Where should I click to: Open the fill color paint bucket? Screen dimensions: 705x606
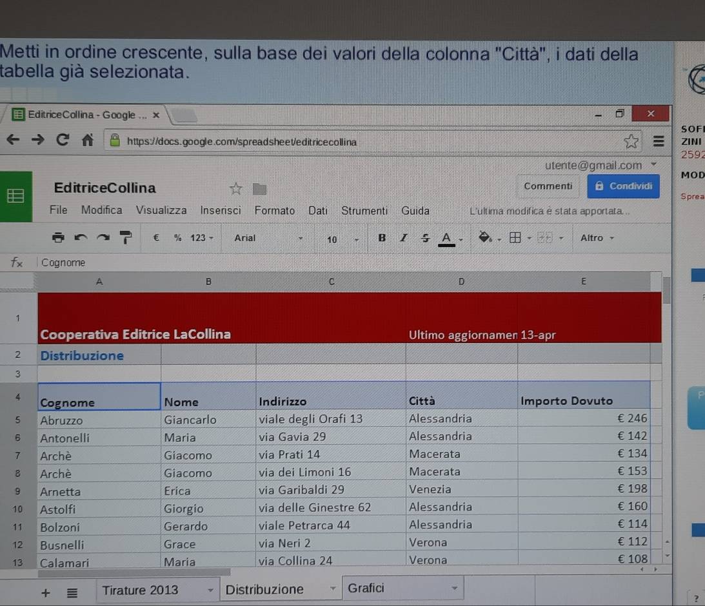click(484, 238)
